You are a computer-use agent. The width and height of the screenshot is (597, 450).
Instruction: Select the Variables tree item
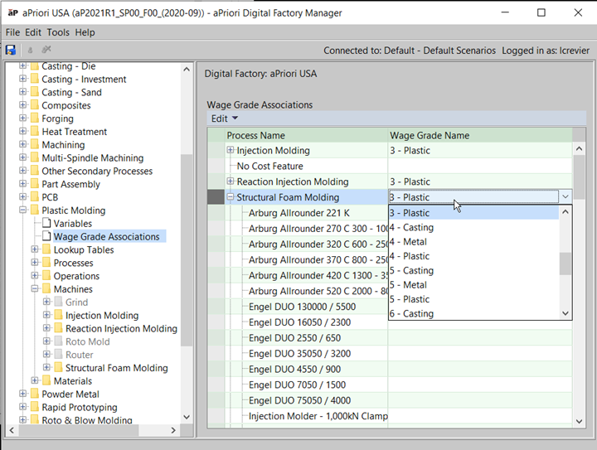click(73, 224)
